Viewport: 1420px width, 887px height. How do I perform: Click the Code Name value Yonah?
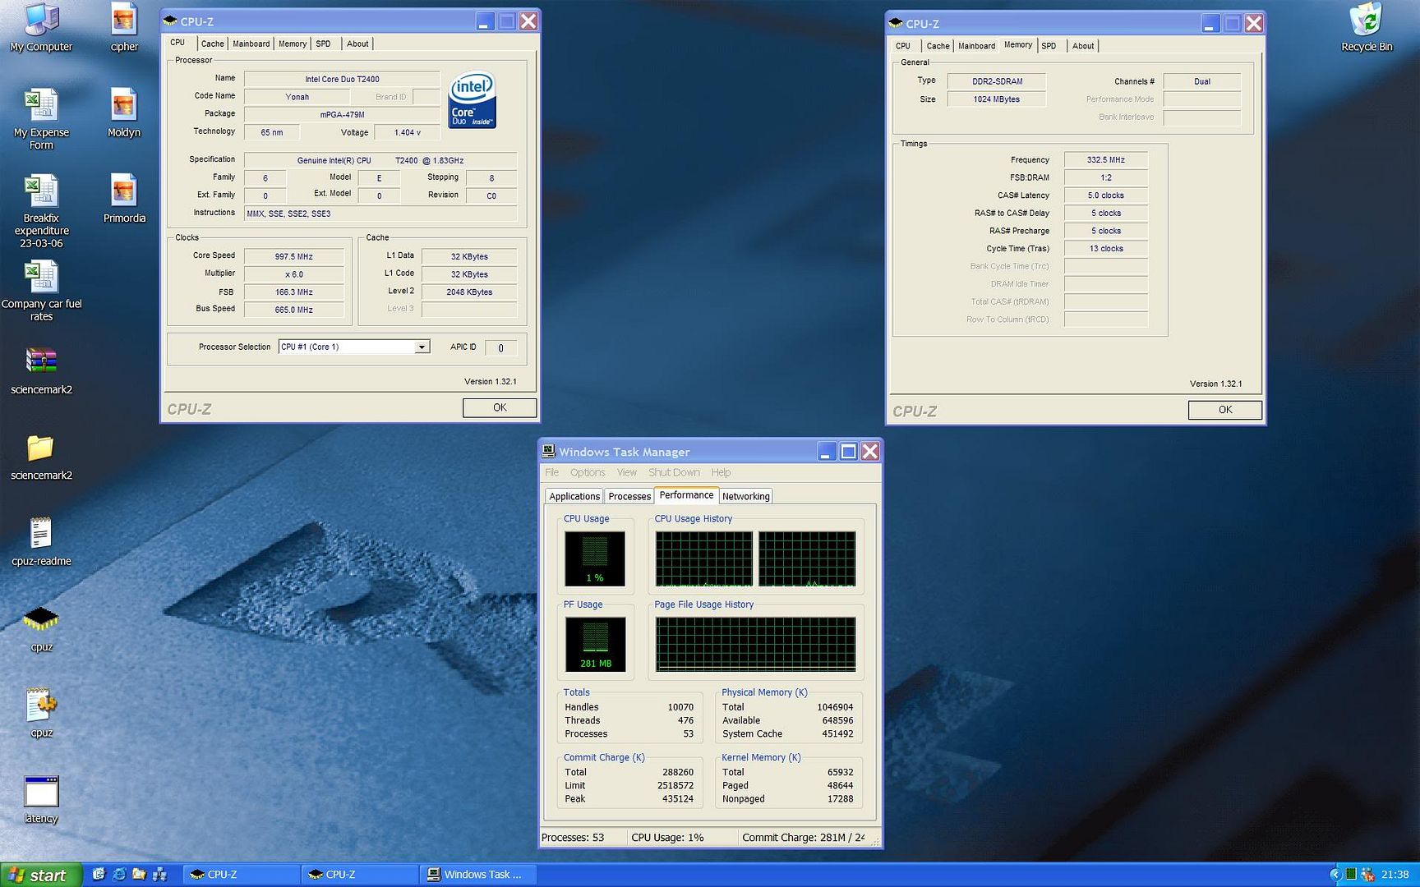click(297, 97)
